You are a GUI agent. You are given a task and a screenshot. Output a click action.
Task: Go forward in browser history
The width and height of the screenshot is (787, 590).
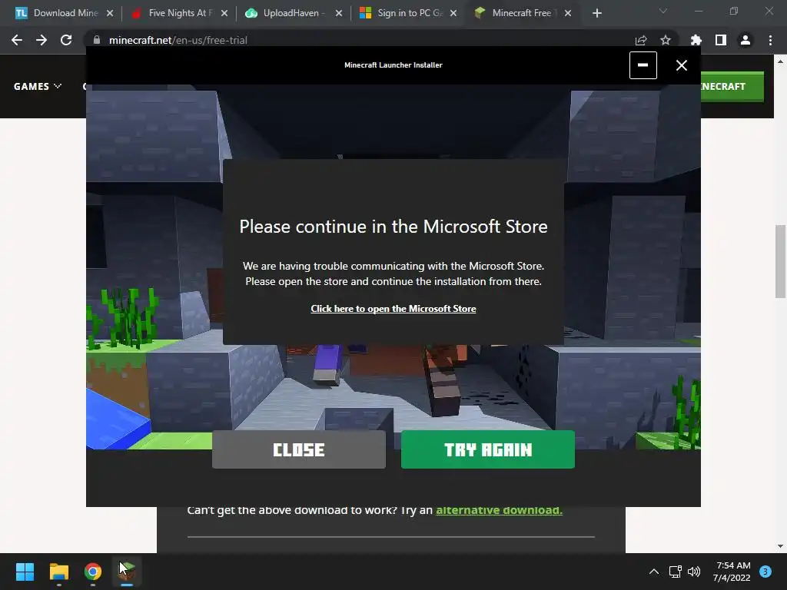point(42,40)
